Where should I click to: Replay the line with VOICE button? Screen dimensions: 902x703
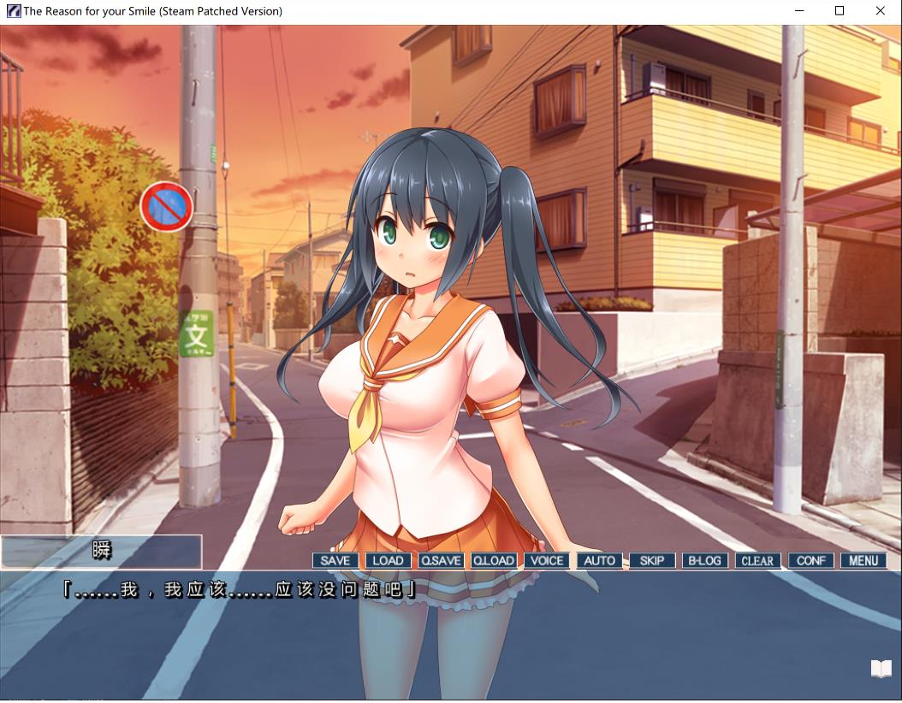tap(546, 561)
